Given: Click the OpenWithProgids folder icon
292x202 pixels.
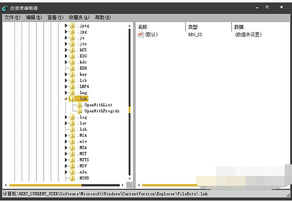Looking at the screenshot, I should 80,111.
